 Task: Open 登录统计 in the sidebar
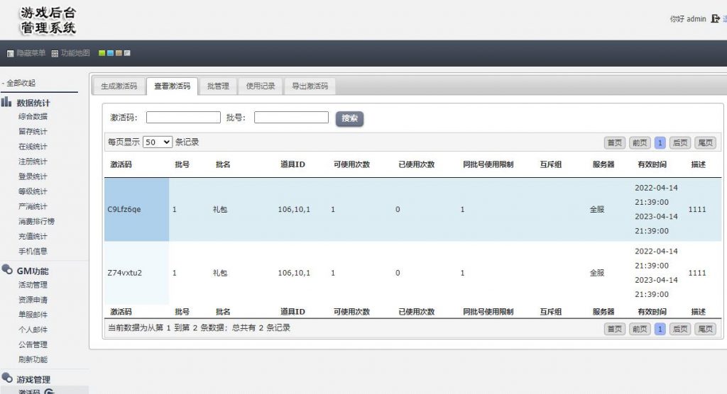[33, 176]
